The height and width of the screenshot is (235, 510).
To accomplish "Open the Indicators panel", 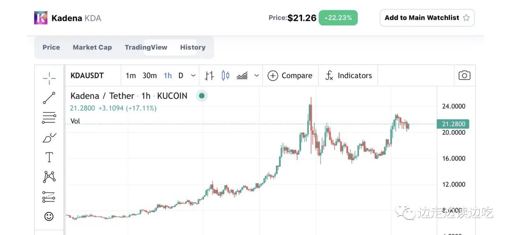I will click(x=348, y=75).
